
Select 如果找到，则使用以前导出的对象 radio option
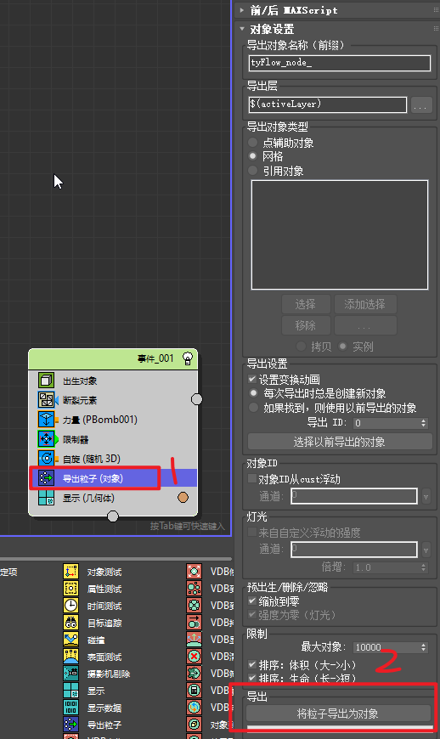[254, 407]
